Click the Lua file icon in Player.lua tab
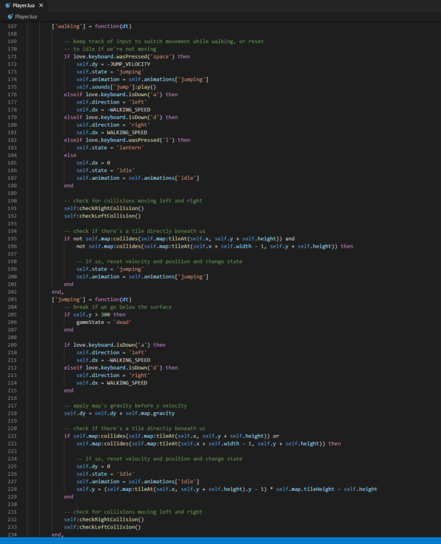Viewport: 441px width, 544px height. coord(8,5)
